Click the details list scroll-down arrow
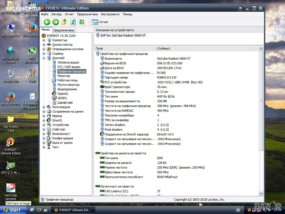This screenshot has width=285, height=214. [261, 193]
